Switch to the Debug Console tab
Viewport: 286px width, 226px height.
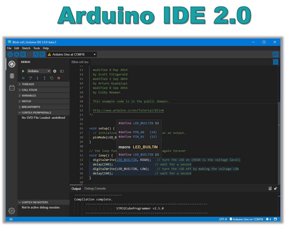click(x=95, y=188)
